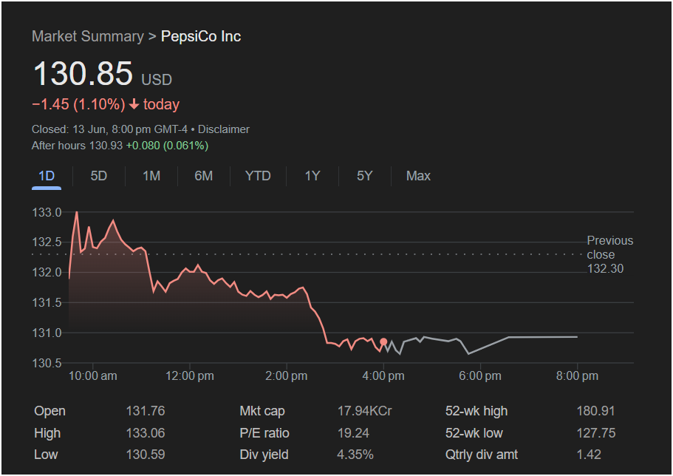Click the P/E ratio value 19.24
Viewport: 673px width, 476px height.
pyautogui.click(x=353, y=433)
